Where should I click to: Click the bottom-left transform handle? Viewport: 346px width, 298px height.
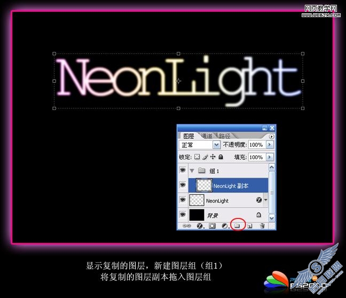(x=54, y=108)
